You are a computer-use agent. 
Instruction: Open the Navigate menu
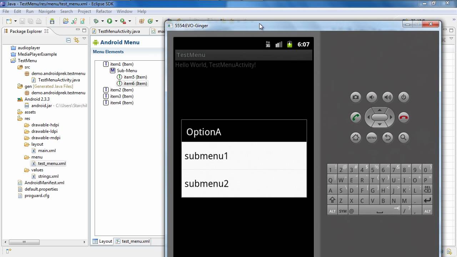(x=47, y=11)
